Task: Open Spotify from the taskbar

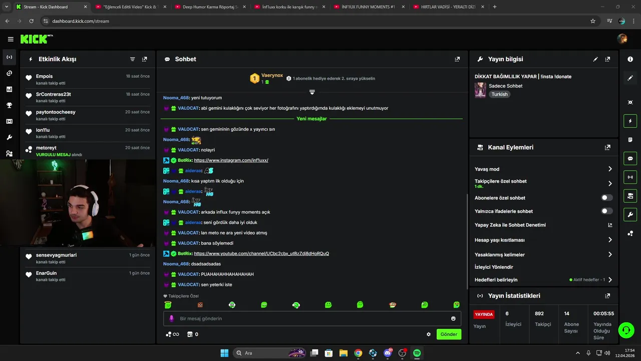Action: pyautogui.click(x=417, y=353)
